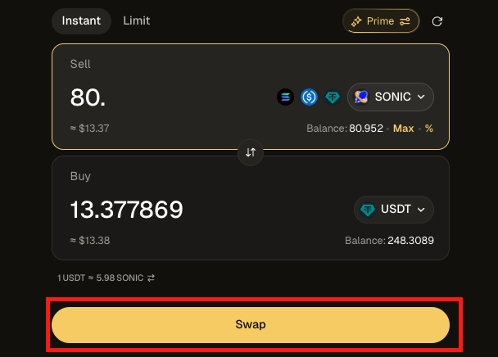The image size is (498, 357).
Task: Flip sell and buy tokens
Action: 251,152
